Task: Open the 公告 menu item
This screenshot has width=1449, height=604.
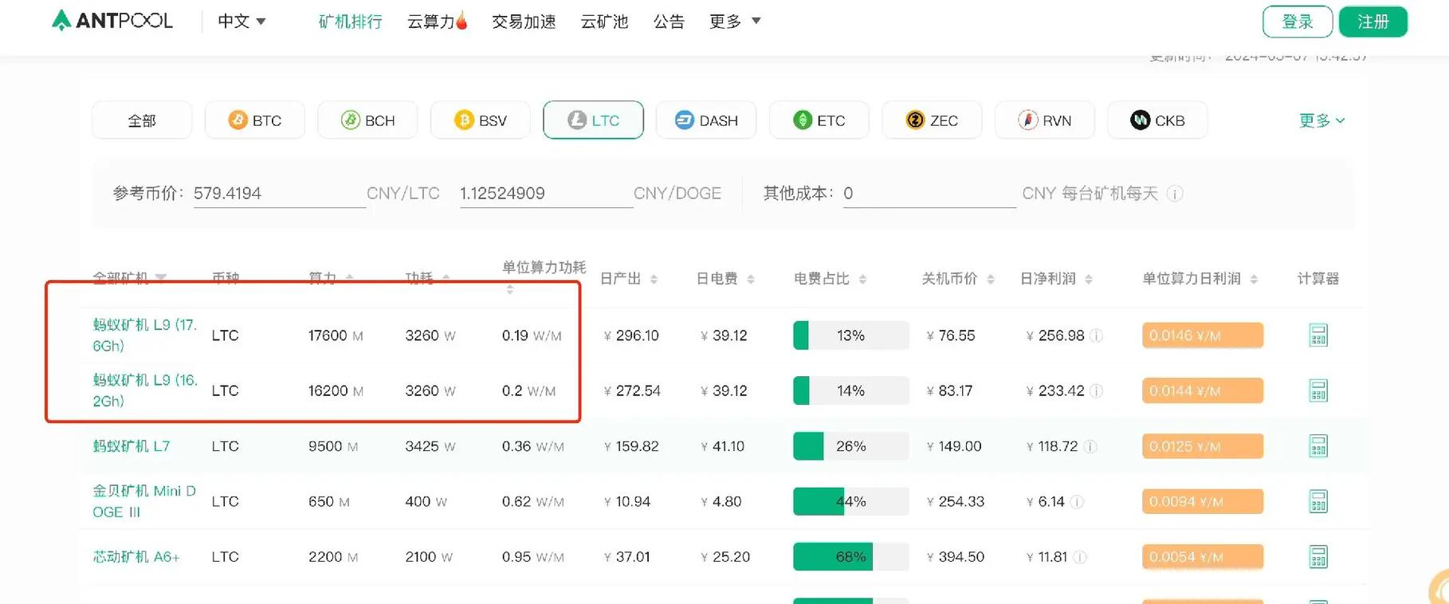Action: click(669, 22)
